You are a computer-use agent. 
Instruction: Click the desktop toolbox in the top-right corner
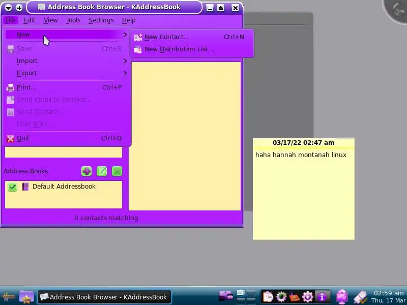tap(396, 10)
